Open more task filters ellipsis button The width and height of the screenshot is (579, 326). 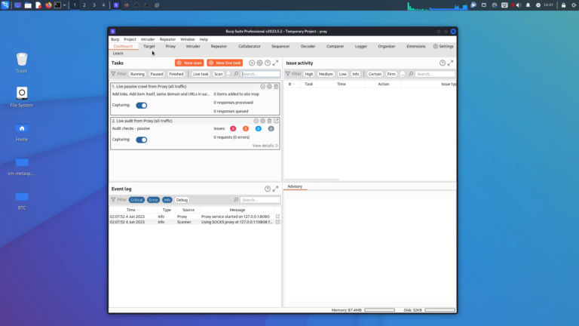coord(228,74)
